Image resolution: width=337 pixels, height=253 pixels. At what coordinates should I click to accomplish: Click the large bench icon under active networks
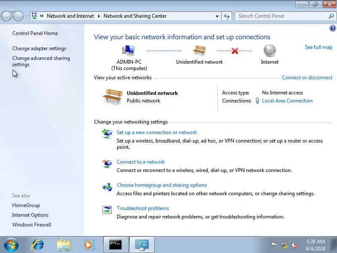pos(112,97)
